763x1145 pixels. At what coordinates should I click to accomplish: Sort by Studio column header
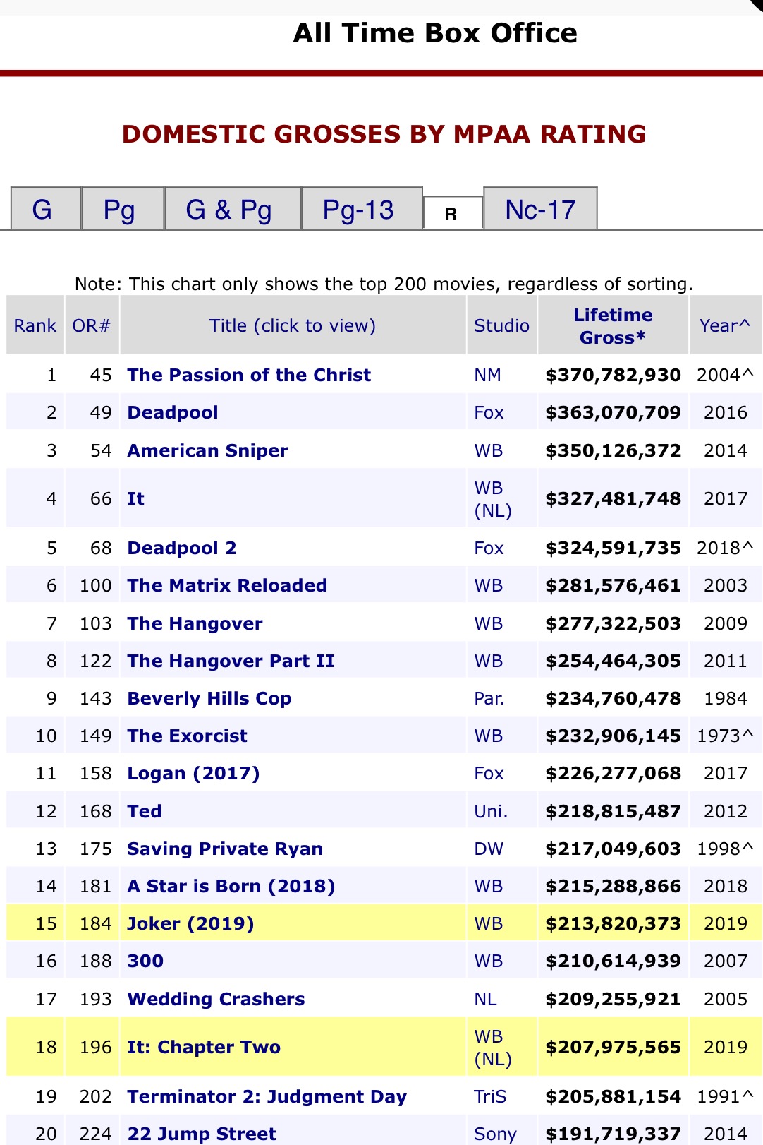(x=501, y=325)
